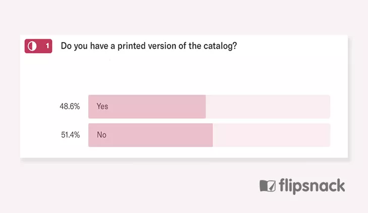Click the flipsnack open-book logo icon
The image size is (368, 213).
coord(268,186)
